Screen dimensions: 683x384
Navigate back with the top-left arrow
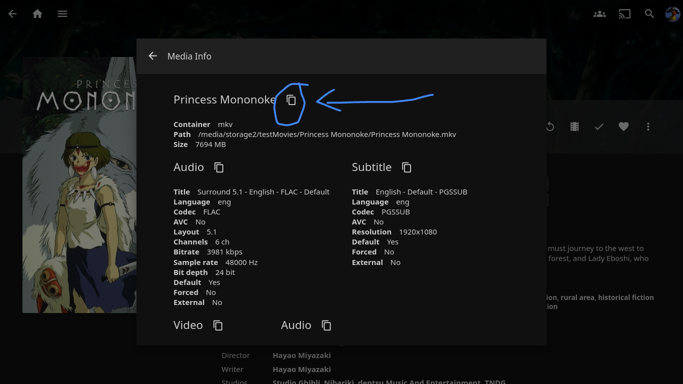pos(13,14)
